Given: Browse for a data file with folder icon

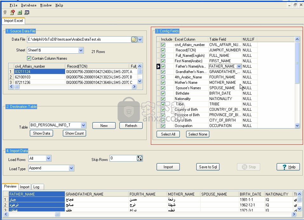Looking at the screenshot, I should (134, 40).
